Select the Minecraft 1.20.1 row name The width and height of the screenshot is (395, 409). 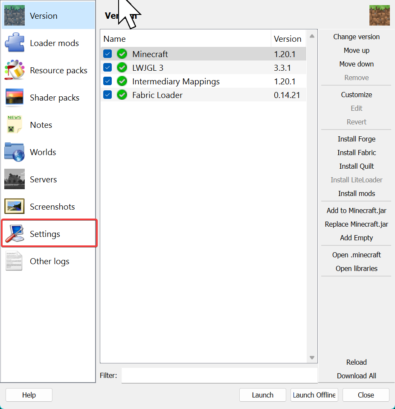coord(150,54)
